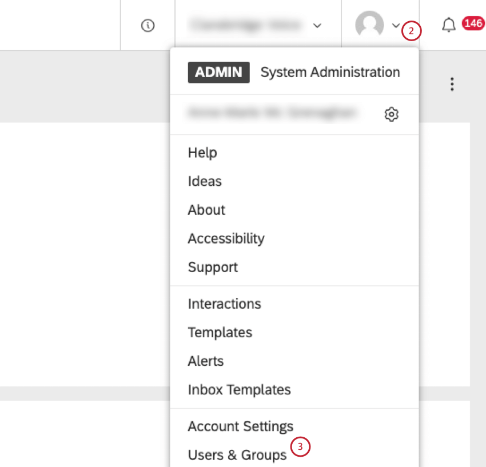The width and height of the screenshot is (486, 467).
Task: Choose Users & Groups in the menu
Action: tap(237, 455)
